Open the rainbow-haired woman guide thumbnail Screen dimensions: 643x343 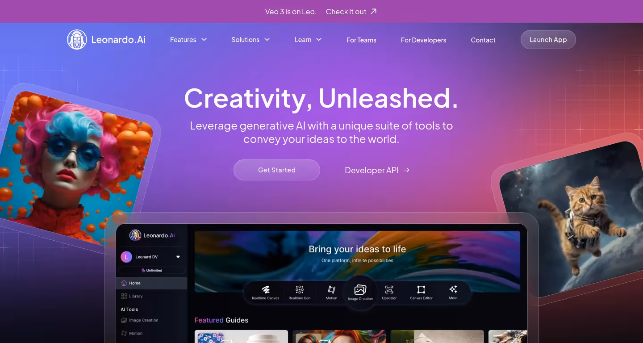[x=339, y=337]
